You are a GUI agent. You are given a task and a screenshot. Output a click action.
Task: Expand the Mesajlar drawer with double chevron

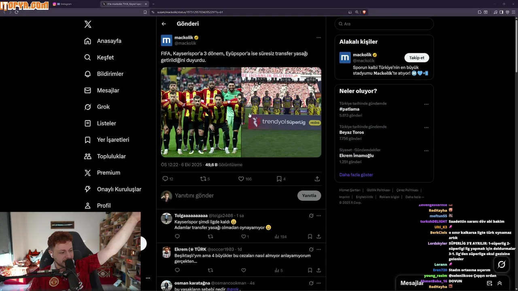click(x=500, y=283)
